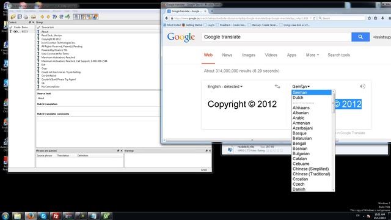
Task: Open the Log In bookmark
Action: 209,25
